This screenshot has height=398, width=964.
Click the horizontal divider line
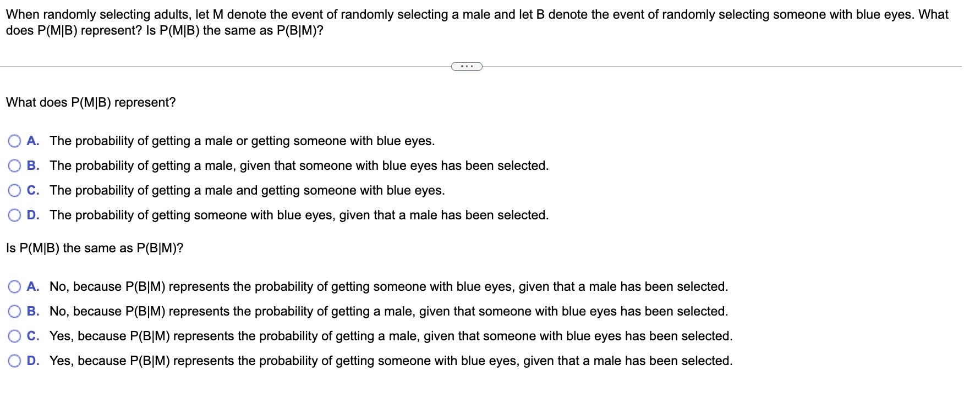point(220,66)
